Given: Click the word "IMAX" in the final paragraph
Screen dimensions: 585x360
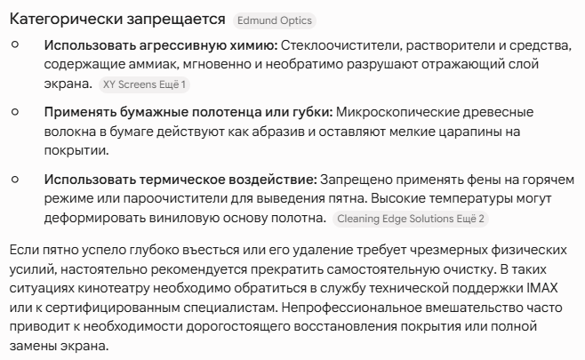Looking at the screenshot, I should [542, 288].
